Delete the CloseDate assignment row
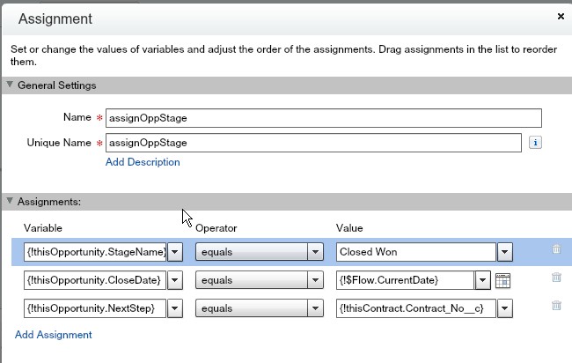The height and width of the screenshot is (363, 572). [556, 278]
